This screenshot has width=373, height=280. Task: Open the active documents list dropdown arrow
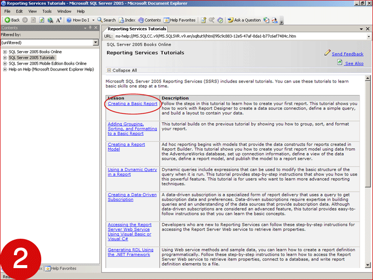[361, 29]
